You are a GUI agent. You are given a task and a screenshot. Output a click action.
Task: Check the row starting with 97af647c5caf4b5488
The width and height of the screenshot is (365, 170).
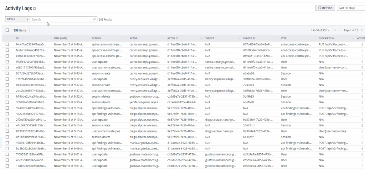tap(7, 62)
